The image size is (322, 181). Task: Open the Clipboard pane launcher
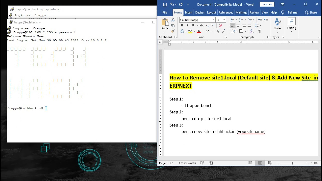(x=175, y=37)
